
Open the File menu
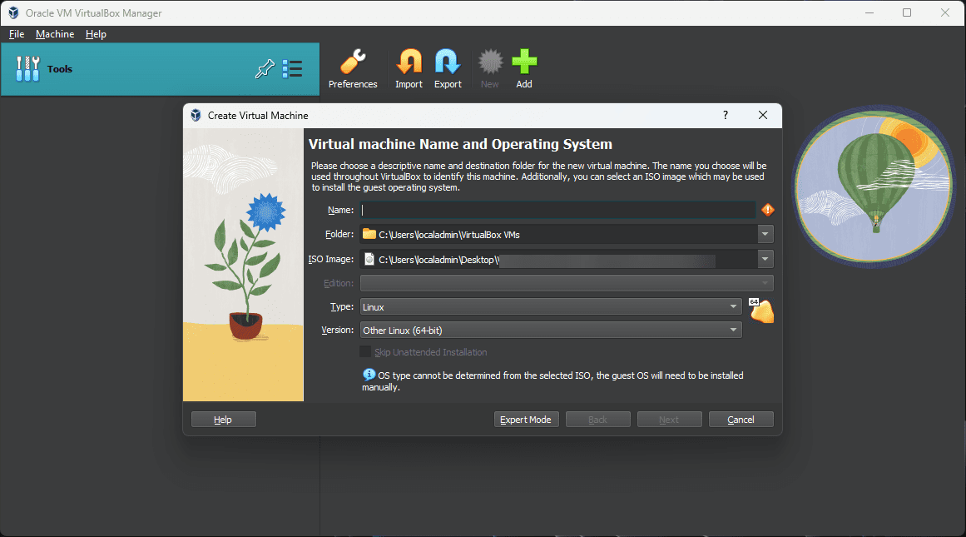tap(17, 34)
